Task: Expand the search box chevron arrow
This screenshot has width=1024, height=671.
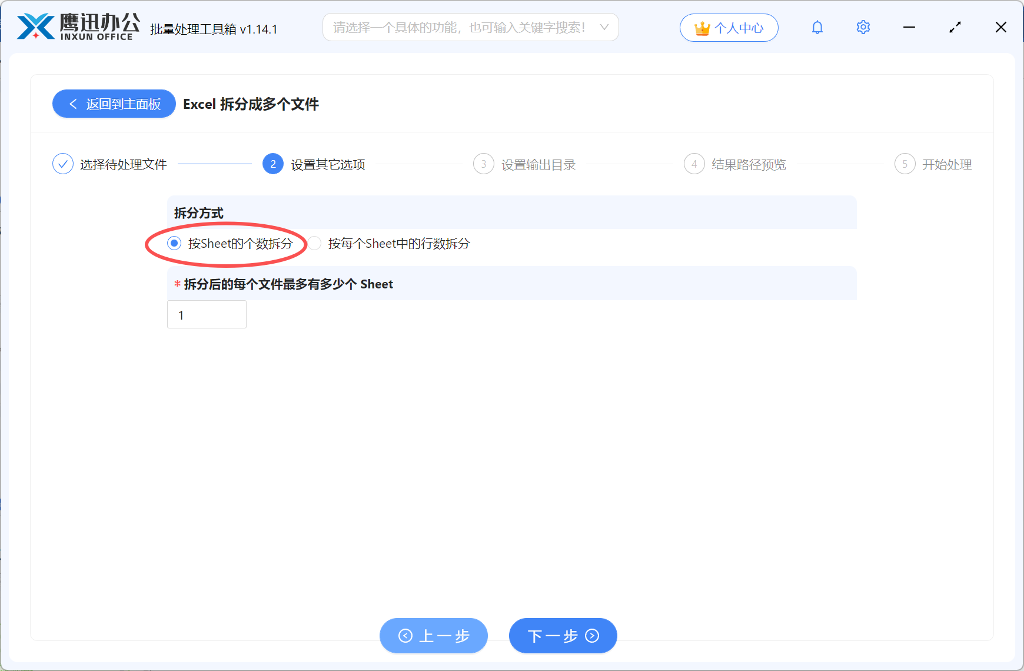Action: coord(604,27)
